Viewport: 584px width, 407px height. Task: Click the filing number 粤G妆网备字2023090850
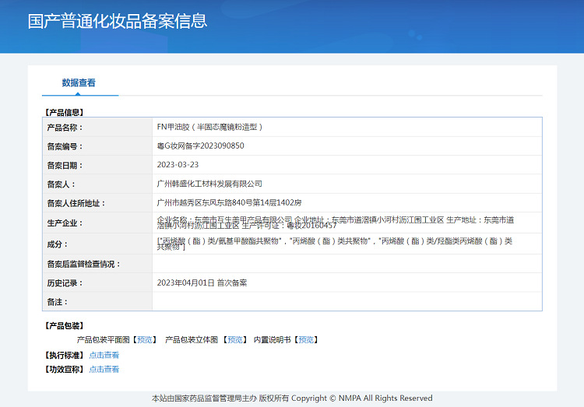pos(201,146)
